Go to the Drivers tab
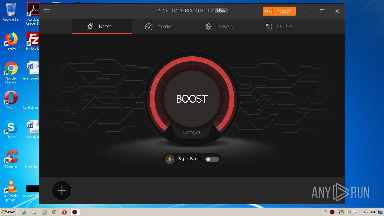Screen dimensions: 384x216 click(x=219, y=26)
